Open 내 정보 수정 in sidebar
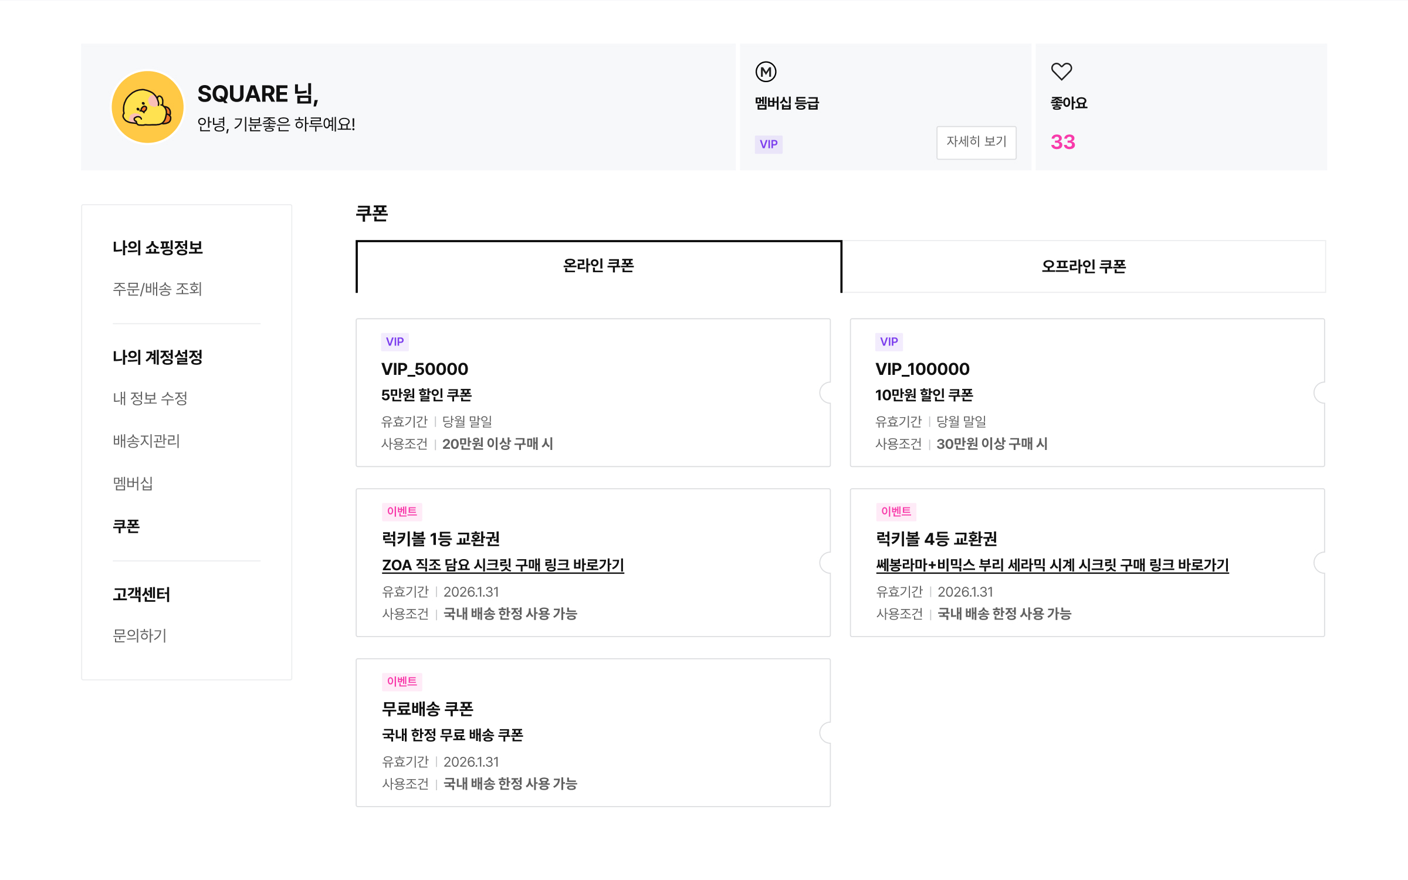Screen dimensions: 1408x880 click(x=150, y=398)
